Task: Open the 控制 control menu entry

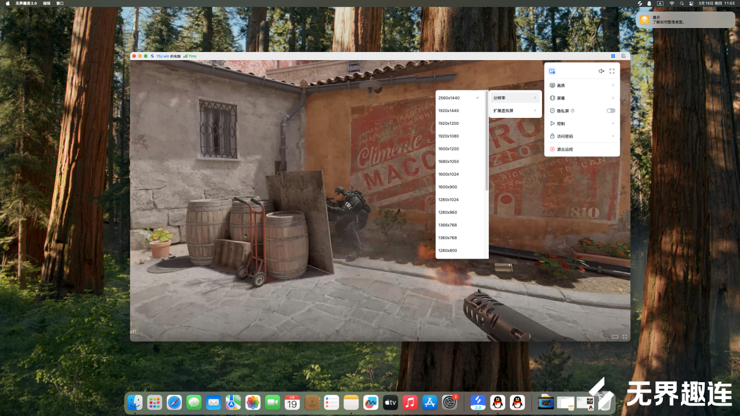Action: click(x=581, y=124)
